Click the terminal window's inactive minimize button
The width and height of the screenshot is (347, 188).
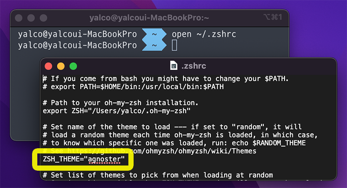[31, 18]
